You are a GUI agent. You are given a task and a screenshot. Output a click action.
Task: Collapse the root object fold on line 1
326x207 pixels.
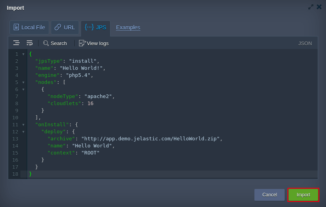click(x=23, y=54)
